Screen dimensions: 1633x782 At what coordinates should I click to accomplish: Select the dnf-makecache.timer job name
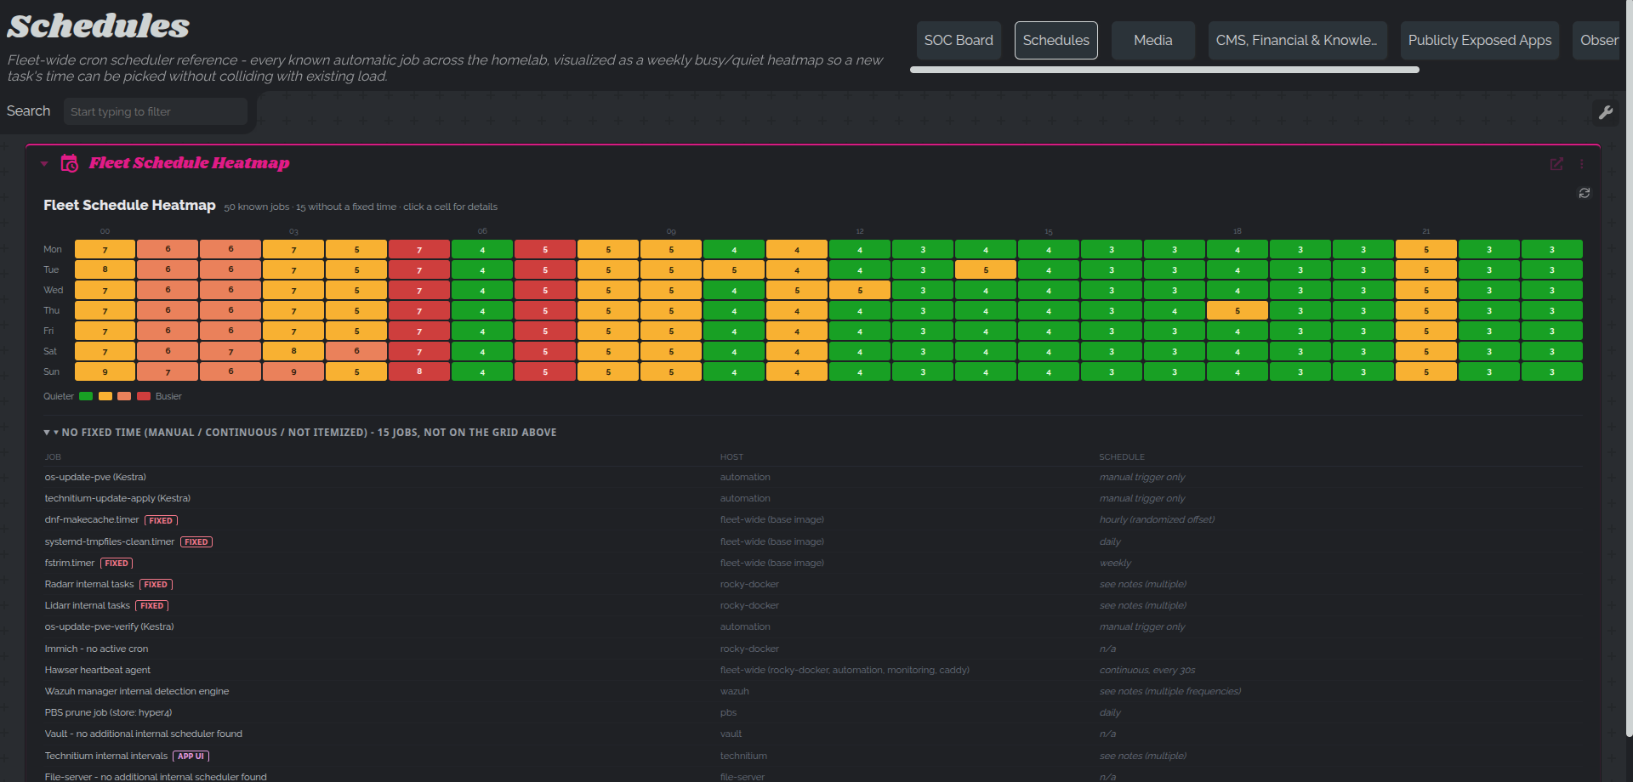[92, 519]
